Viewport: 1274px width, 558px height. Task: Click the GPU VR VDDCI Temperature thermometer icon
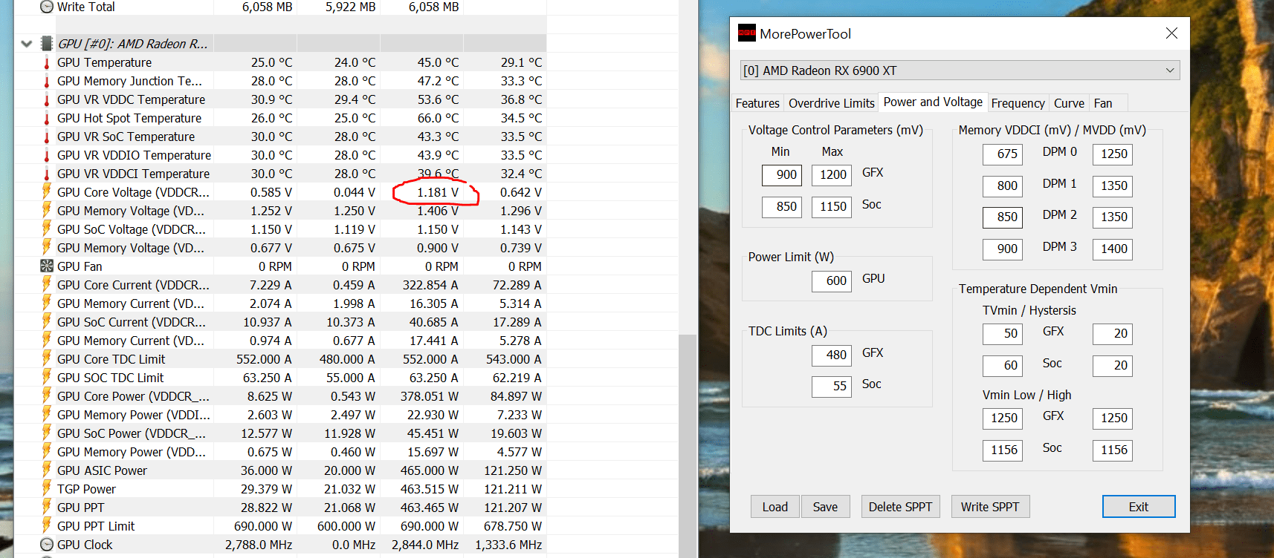tap(47, 174)
